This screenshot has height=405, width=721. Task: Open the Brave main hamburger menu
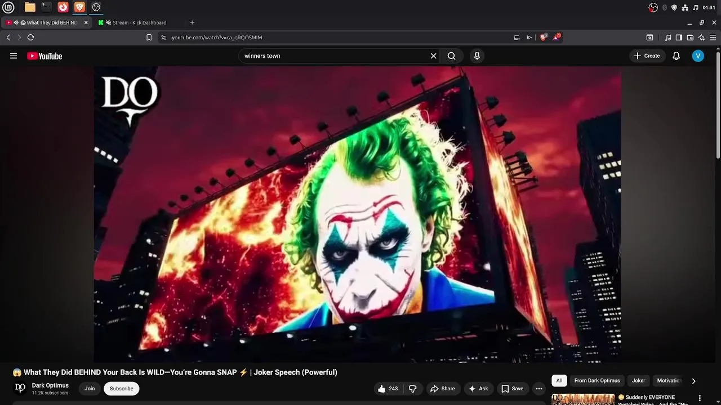pyautogui.click(x=713, y=38)
